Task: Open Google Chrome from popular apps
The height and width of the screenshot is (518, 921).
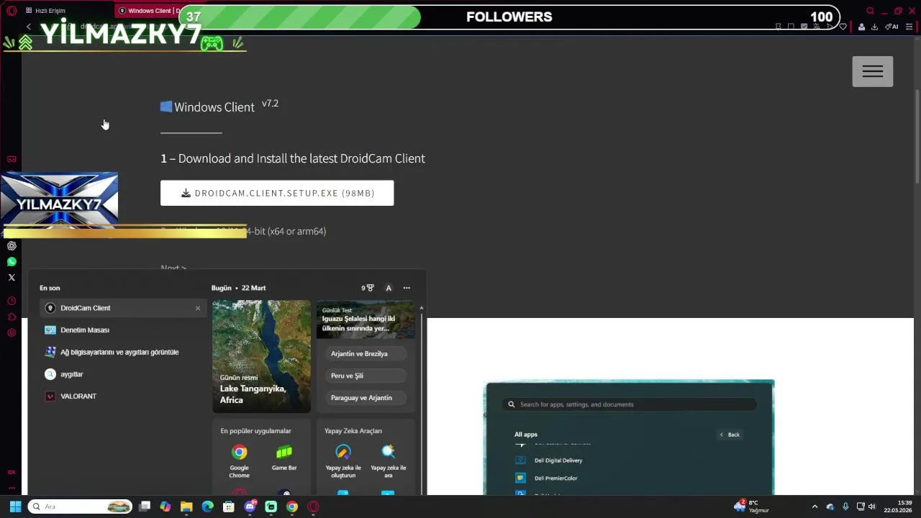Action: coord(240,460)
